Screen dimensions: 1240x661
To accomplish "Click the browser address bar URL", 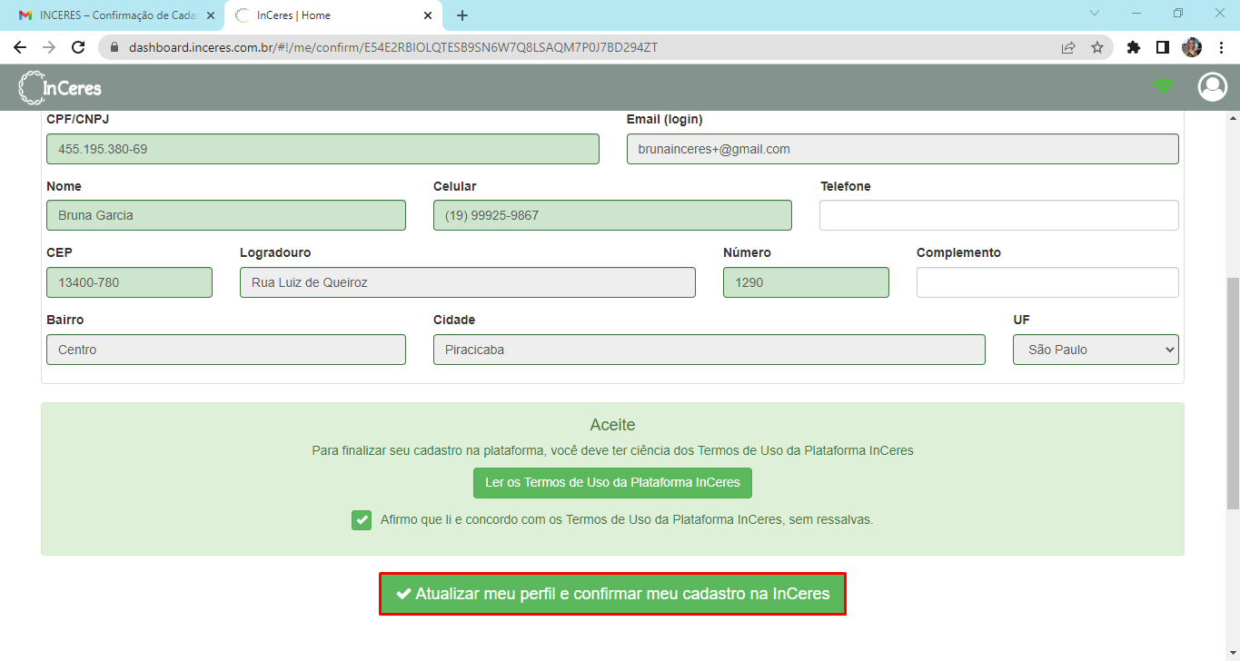I will (392, 47).
